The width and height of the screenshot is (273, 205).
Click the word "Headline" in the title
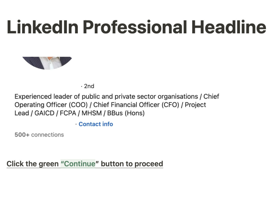(229, 27)
